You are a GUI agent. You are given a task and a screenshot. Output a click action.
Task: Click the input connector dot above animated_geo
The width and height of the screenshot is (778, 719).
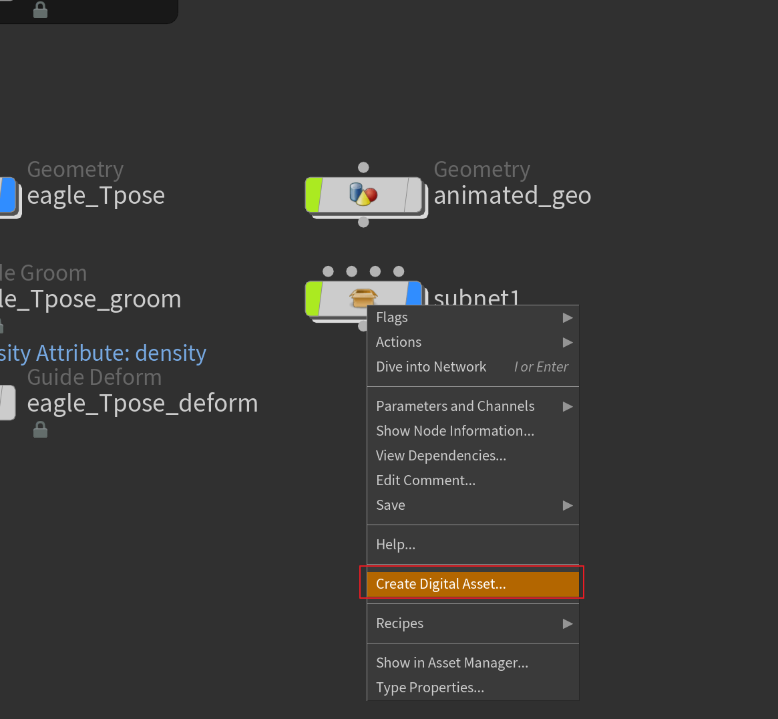pyautogui.click(x=363, y=167)
